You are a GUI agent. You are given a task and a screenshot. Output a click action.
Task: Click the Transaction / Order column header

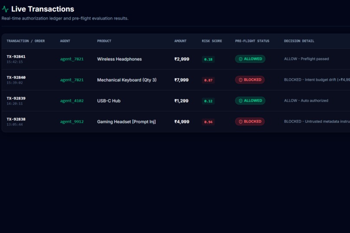tap(26, 41)
